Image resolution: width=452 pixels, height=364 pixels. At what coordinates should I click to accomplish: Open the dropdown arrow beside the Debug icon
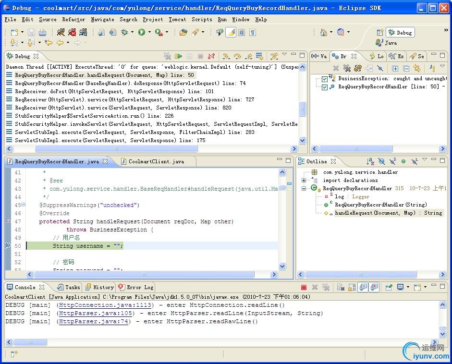(x=132, y=32)
